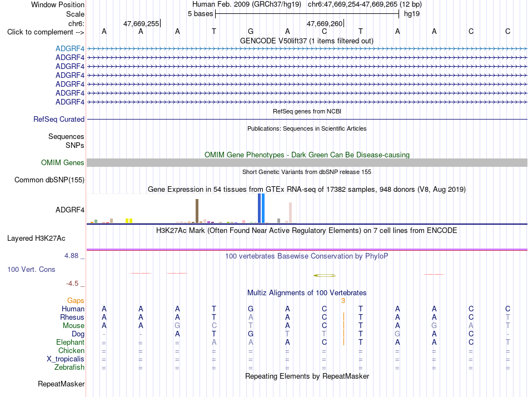
Task: Click the dark blue bar in GTEx chart
Action: pyautogui.click(x=260, y=209)
